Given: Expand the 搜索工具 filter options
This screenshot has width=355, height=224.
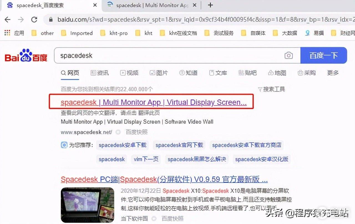Looking at the screenshot, I should point(271,89).
